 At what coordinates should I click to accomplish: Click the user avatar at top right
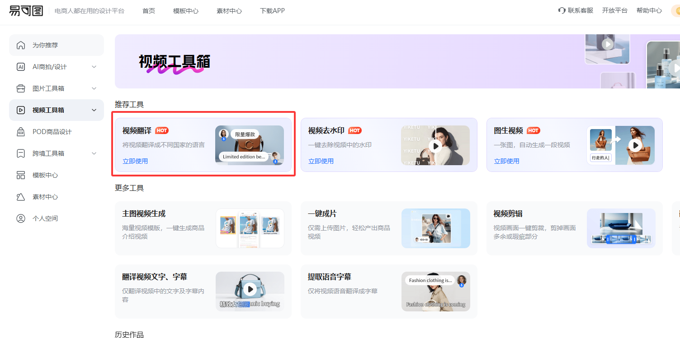point(676,10)
